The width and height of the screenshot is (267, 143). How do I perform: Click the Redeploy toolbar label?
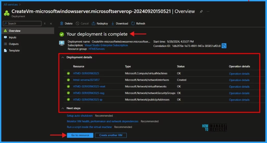(x=102, y=23)
